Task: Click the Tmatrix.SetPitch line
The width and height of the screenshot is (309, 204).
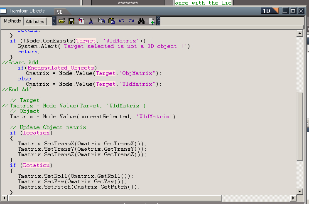Action: (79, 187)
